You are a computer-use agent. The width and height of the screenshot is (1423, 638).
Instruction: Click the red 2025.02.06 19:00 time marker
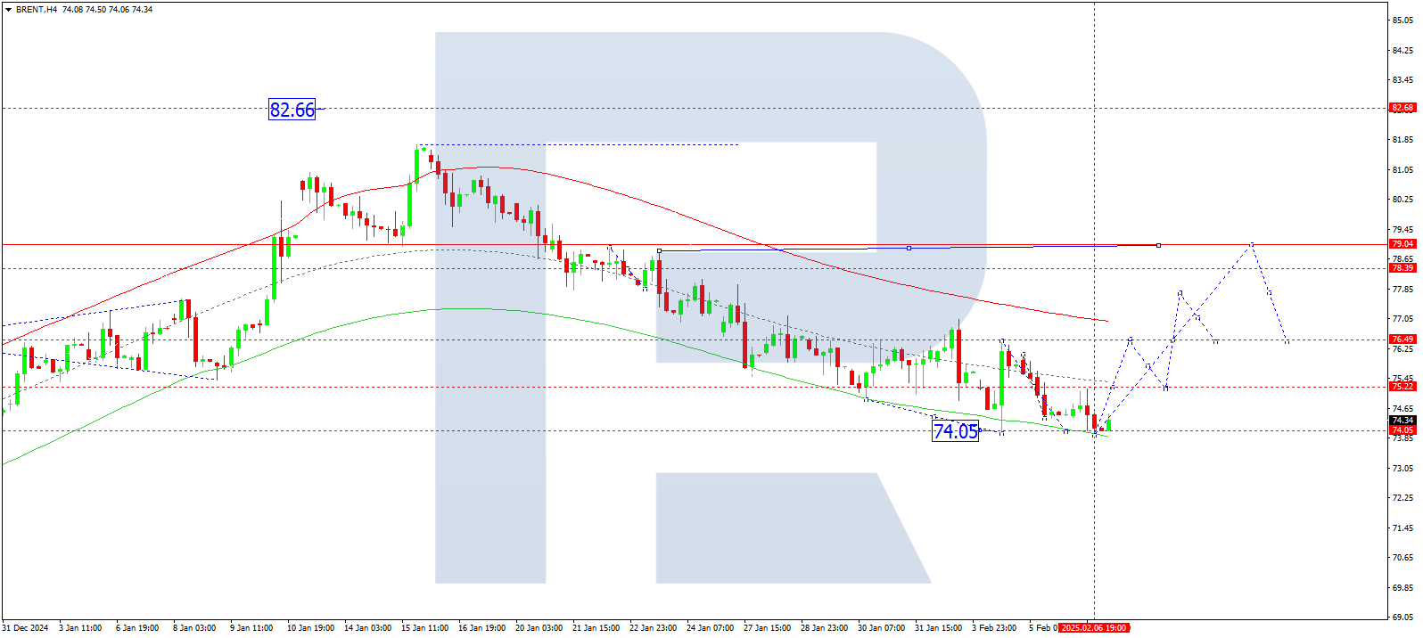point(1094,628)
